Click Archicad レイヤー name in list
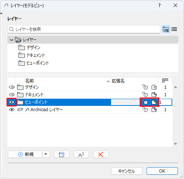The image size is (184, 179). coord(47,110)
